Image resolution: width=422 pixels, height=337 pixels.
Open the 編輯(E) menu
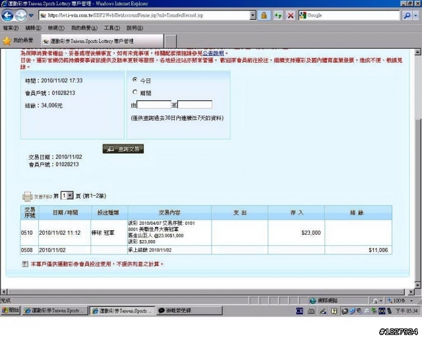[34, 28]
